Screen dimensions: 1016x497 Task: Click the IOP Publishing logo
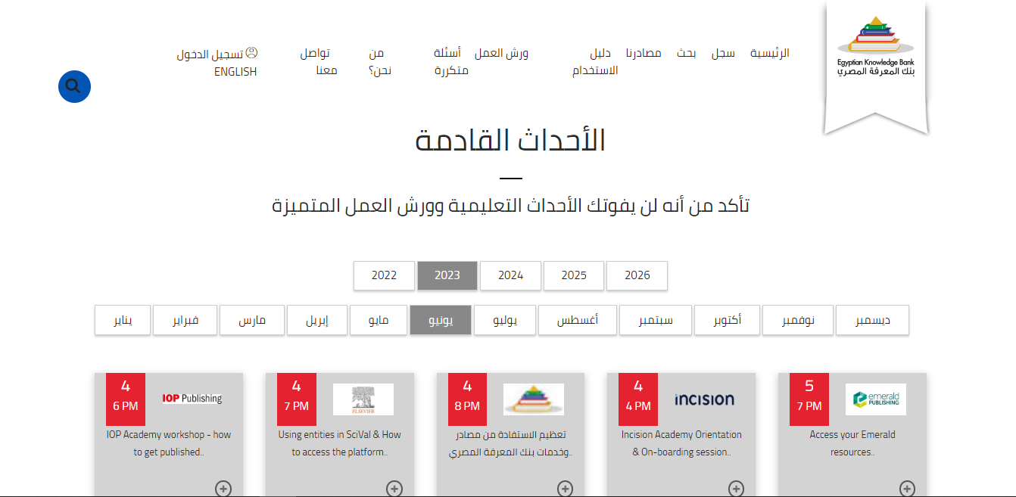(x=192, y=399)
